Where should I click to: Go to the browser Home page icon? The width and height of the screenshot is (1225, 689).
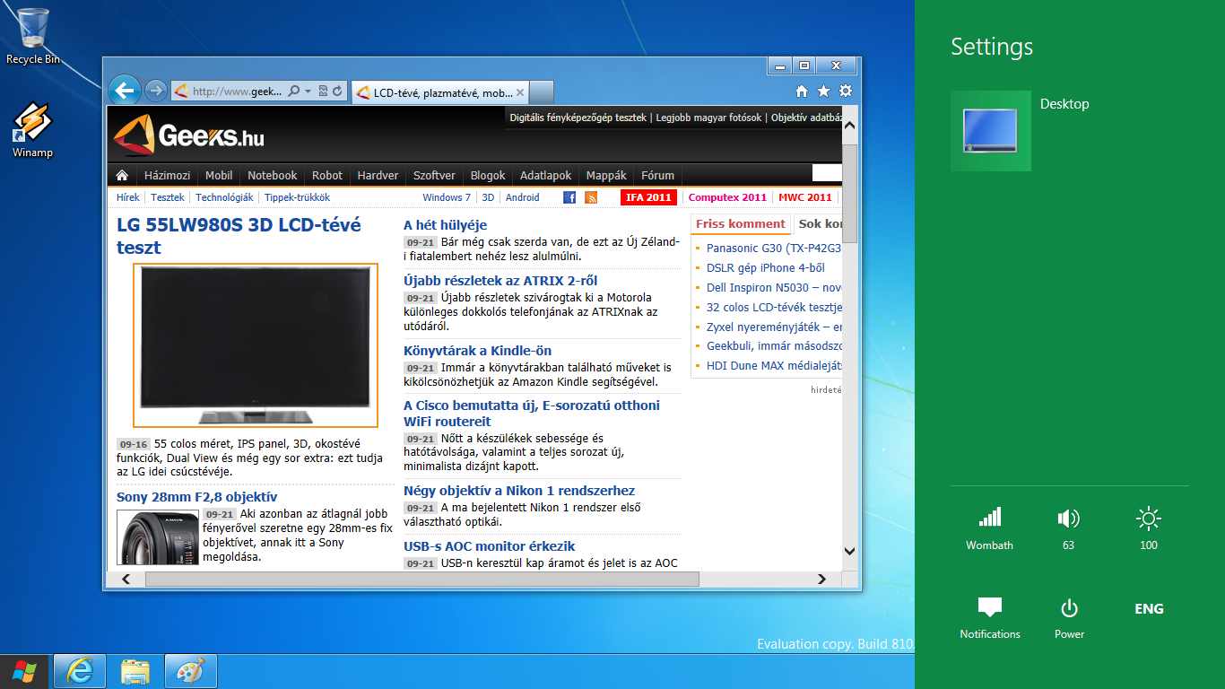[x=802, y=92]
